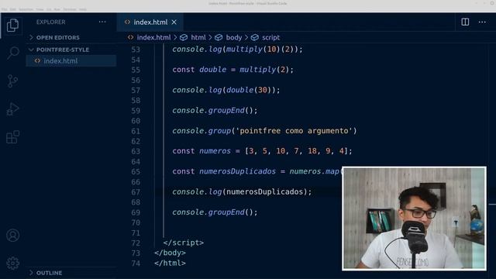
Task: Open the Search view in activity bar
Action: (12, 53)
